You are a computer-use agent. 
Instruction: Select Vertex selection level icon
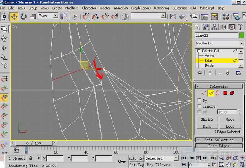click(203, 93)
